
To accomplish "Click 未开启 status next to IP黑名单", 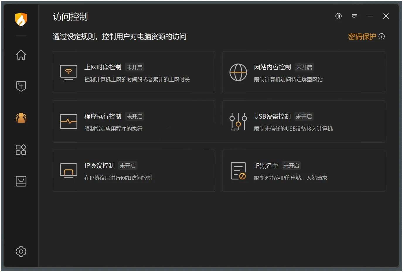I will pyautogui.click(x=291, y=165).
